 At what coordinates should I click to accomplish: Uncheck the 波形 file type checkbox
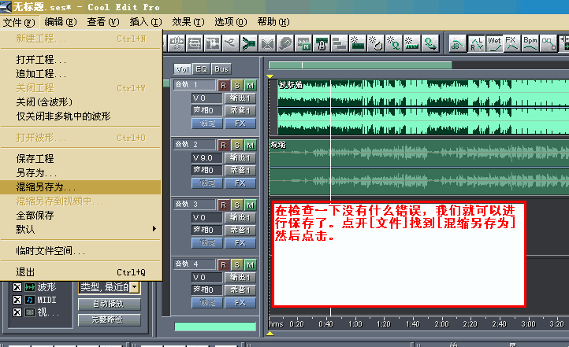17,288
